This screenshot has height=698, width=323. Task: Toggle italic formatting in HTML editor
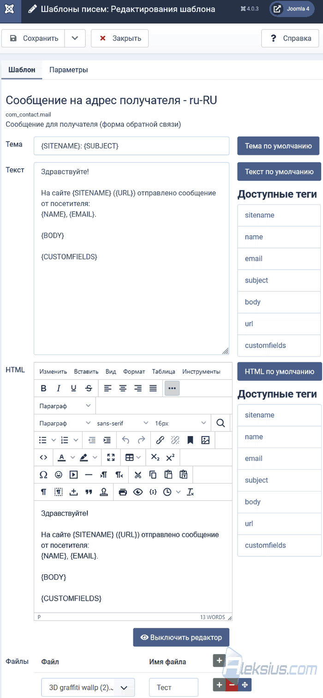(x=59, y=388)
